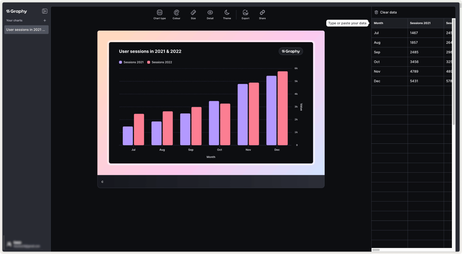Viewport: 462px width, 254px height.
Task: Select the 'Aug' month cell
Action: point(390,42)
